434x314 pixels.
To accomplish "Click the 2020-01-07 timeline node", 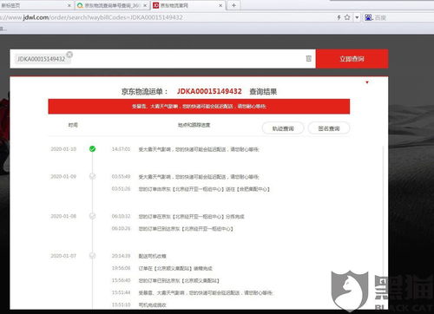I will pyautogui.click(x=92, y=256).
